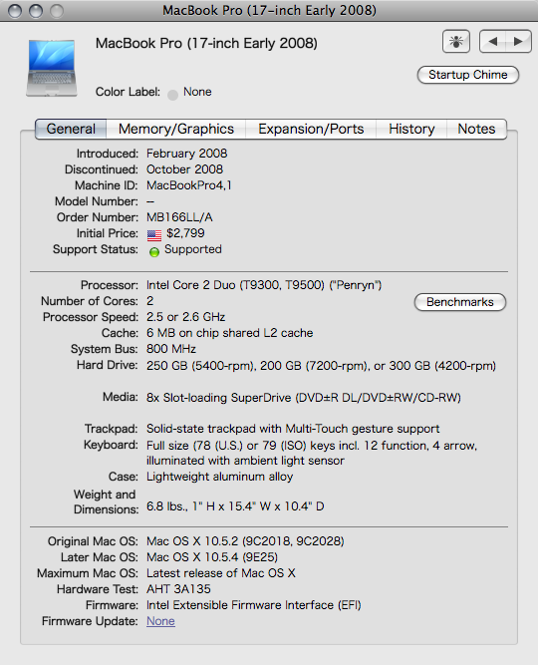This screenshot has width=538, height=665.
Task: Show the History tab
Action: [x=411, y=129]
